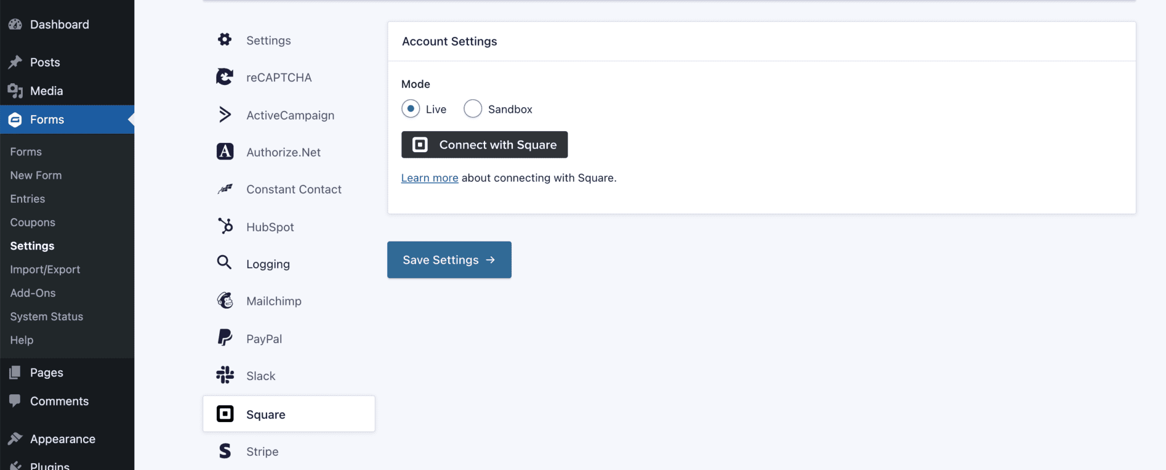Screen dimensions: 1166x470
Task: Select the Live mode radio button
Action: (410, 108)
